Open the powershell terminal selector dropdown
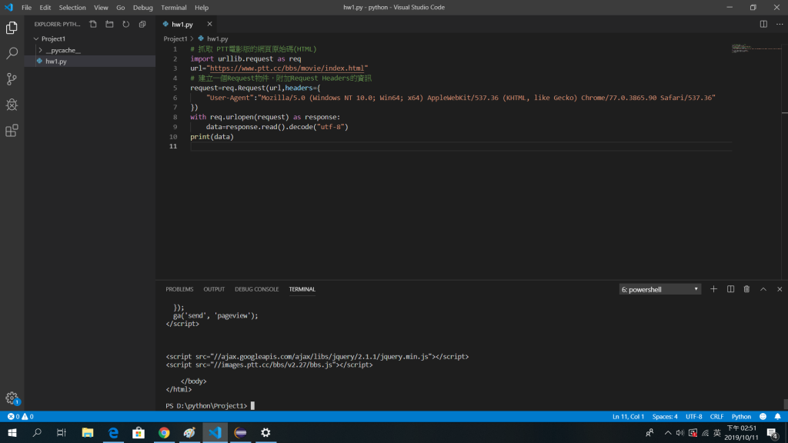 [660, 289]
